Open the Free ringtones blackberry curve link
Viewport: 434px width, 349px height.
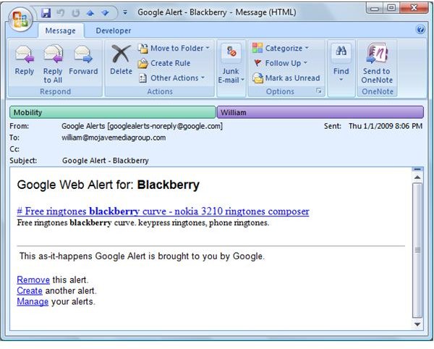click(x=163, y=211)
